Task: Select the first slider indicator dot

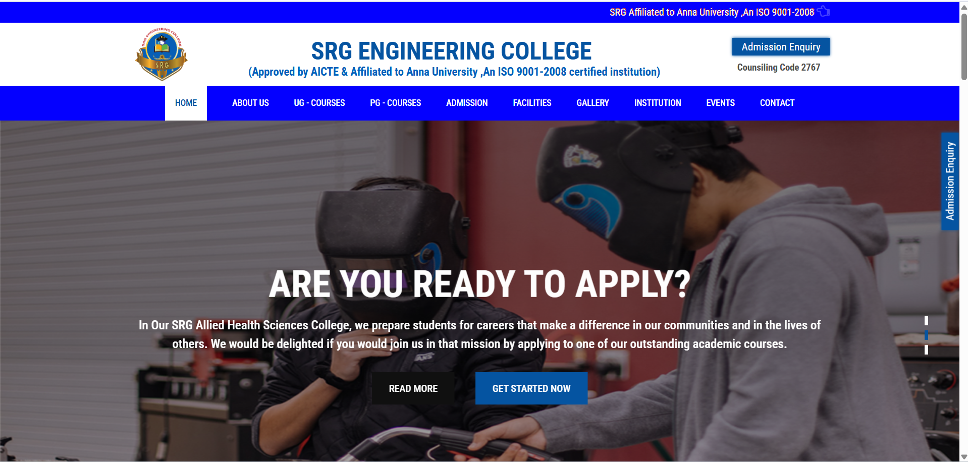Action: 926,321
